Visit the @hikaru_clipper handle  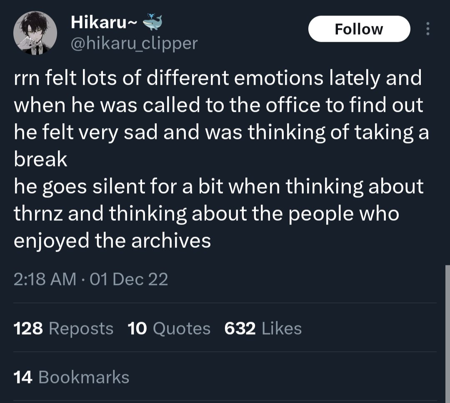click(x=134, y=43)
